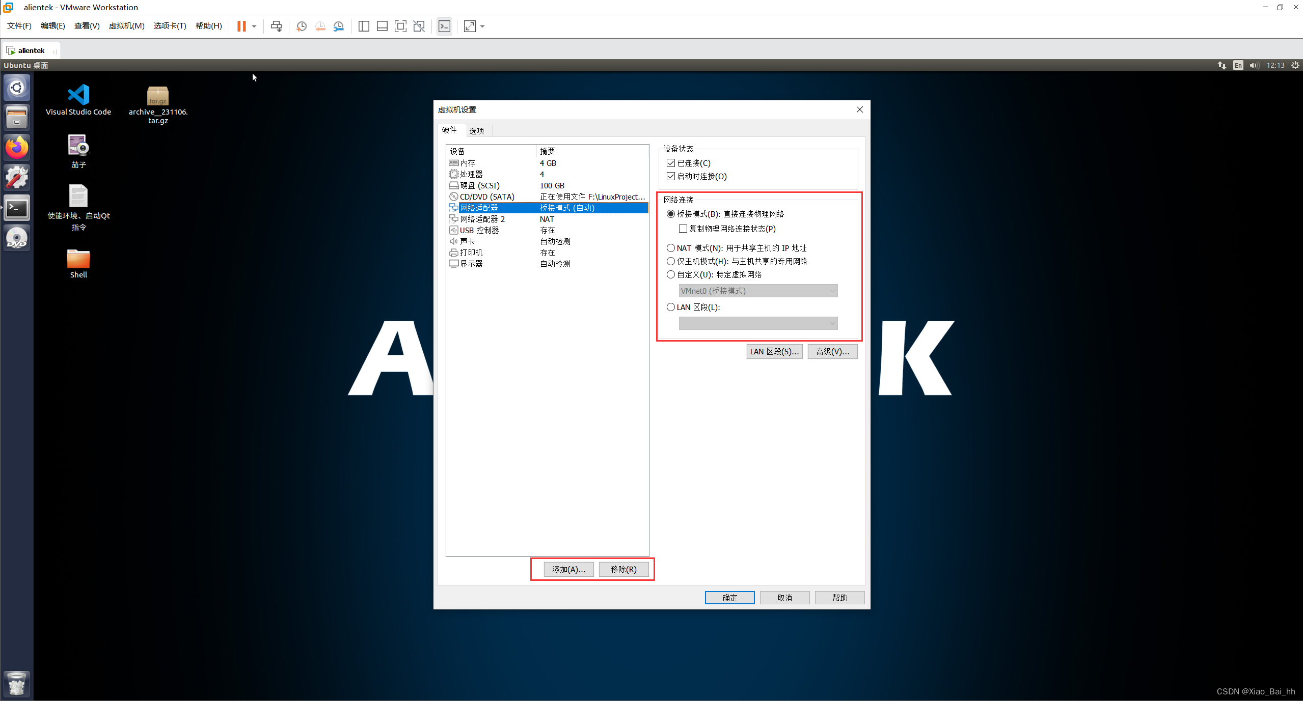Uncheck the 已连接(C) checkbox
The image size is (1303, 701).
tap(671, 163)
